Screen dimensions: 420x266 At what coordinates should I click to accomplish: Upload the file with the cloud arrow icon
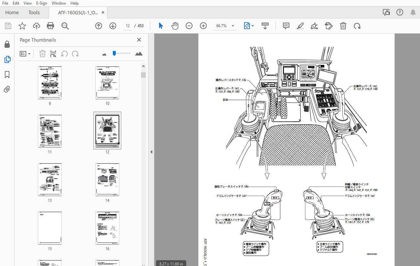37,26
